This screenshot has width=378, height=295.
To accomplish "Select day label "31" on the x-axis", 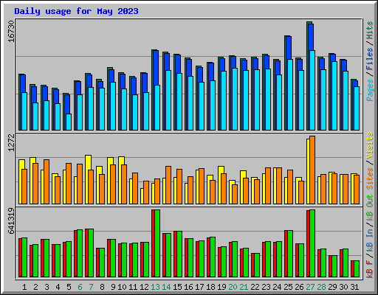I will pyautogui.click(x=354, y=287).
